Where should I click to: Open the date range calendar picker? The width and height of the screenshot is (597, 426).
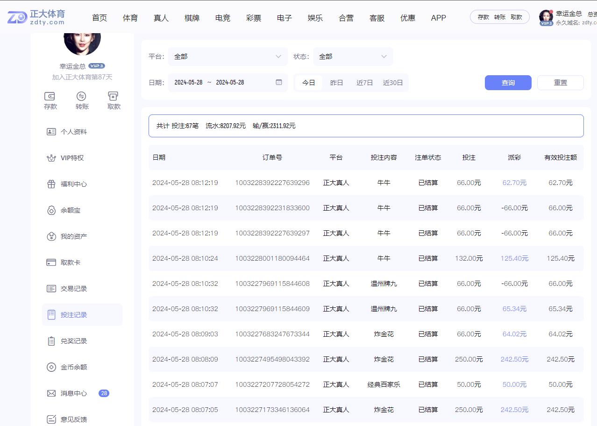point(279,82)
